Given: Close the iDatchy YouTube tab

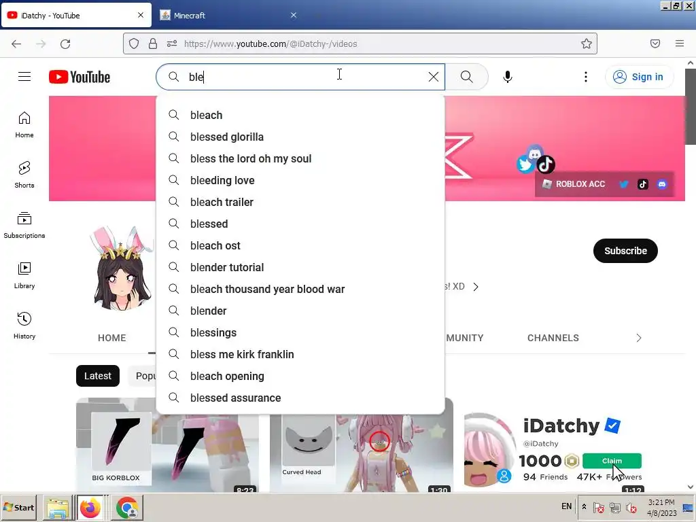Looking at the screenshot, I should tap(141, 15).
